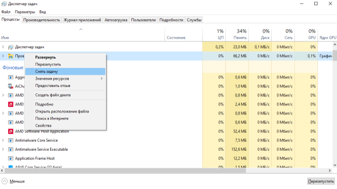The width and height of the screenshot is (337, 189).
Task: Click the 23,0 МБ memory value
Action: pyautogui.click(x=240, y=47)
